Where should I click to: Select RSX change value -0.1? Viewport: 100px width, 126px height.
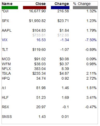tap(66, 107)
